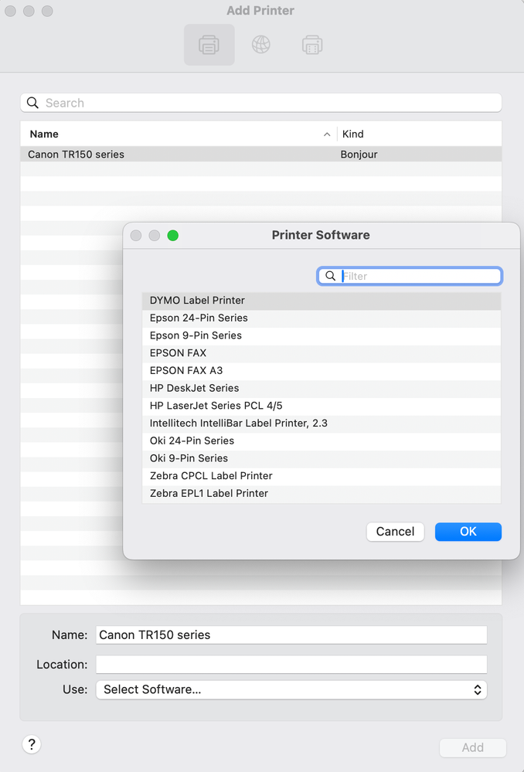Screen dimensions: 524x772
Task: Click the magnifier icon in Filter field
Action: [x=331, y=276]
